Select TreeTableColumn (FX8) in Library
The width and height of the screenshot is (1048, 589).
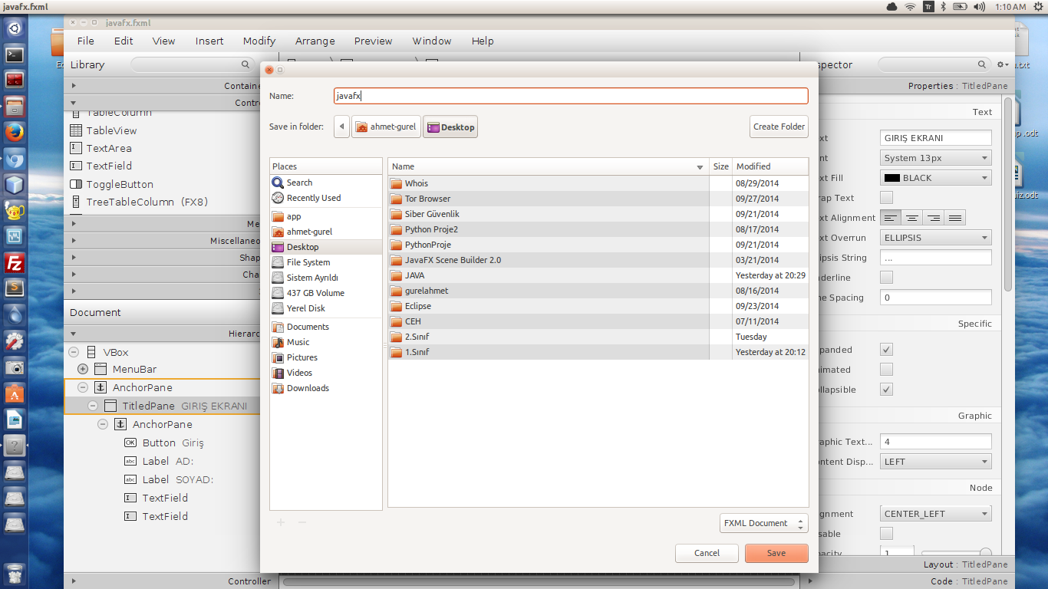(147, 202)
